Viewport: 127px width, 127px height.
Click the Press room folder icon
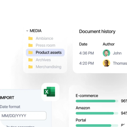click(x=31, y=45)
